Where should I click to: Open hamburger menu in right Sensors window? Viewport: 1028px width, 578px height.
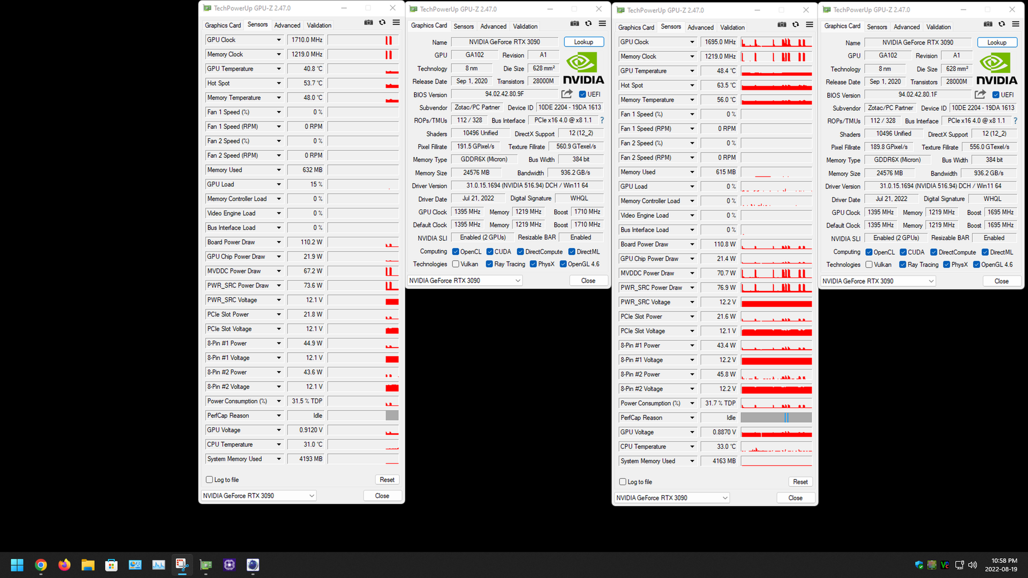(810, 25)
